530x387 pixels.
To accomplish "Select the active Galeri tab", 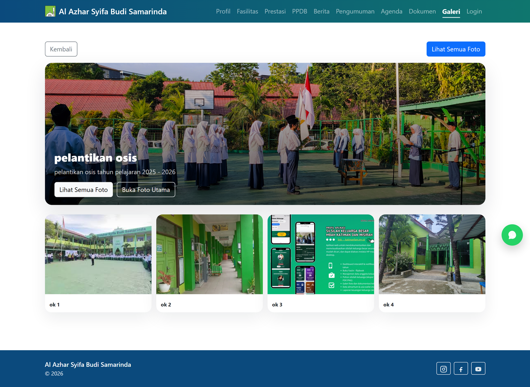I will 451,11.
